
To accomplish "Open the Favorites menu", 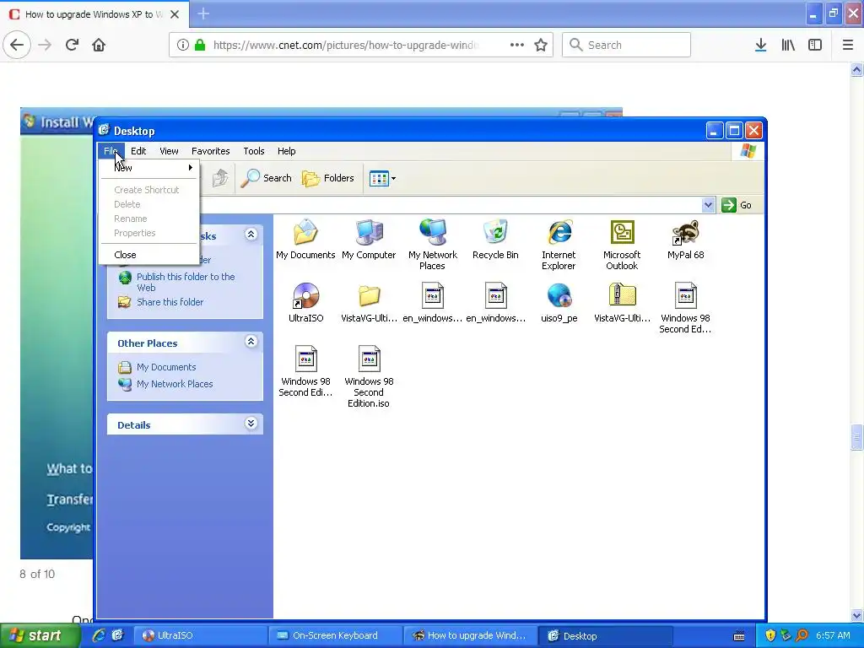I will click(210, 151).
